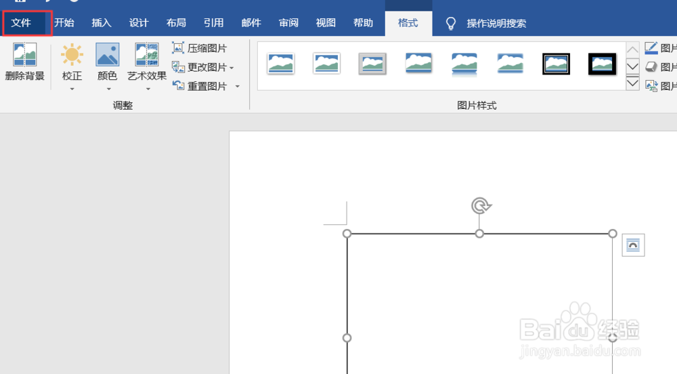Image resolution: width=677 pixels, height=374 pixels.
Task: Apply the third picture style with gray frame
Action: pyautogui.click(x=372, y=64)
